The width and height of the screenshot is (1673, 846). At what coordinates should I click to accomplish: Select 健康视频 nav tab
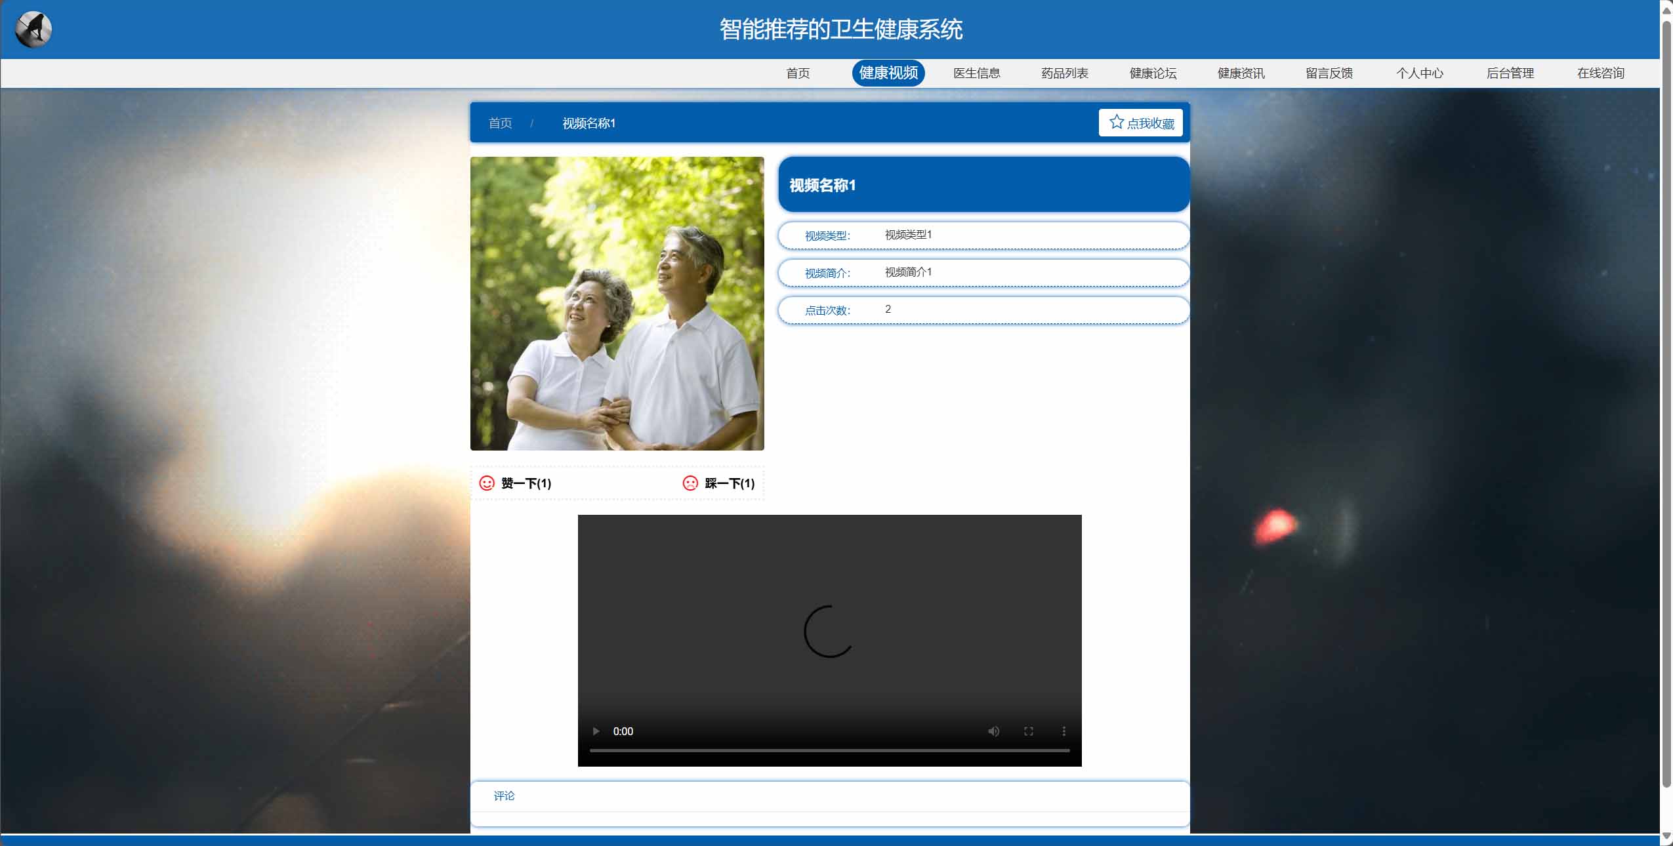888,73
